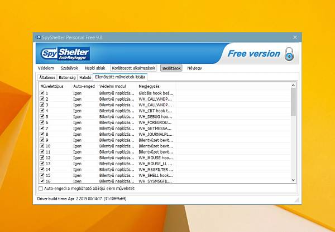Select the 'WH_MOUSE_LL ...' note cell
335x232 pixels.
(155, 164)
